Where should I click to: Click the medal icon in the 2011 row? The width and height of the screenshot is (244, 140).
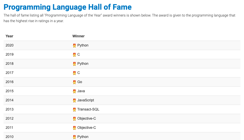click(x=74, y=128)
